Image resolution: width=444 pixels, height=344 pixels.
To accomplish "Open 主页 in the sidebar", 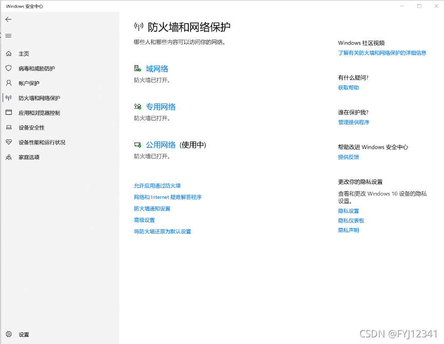I will tap(24, 54).
